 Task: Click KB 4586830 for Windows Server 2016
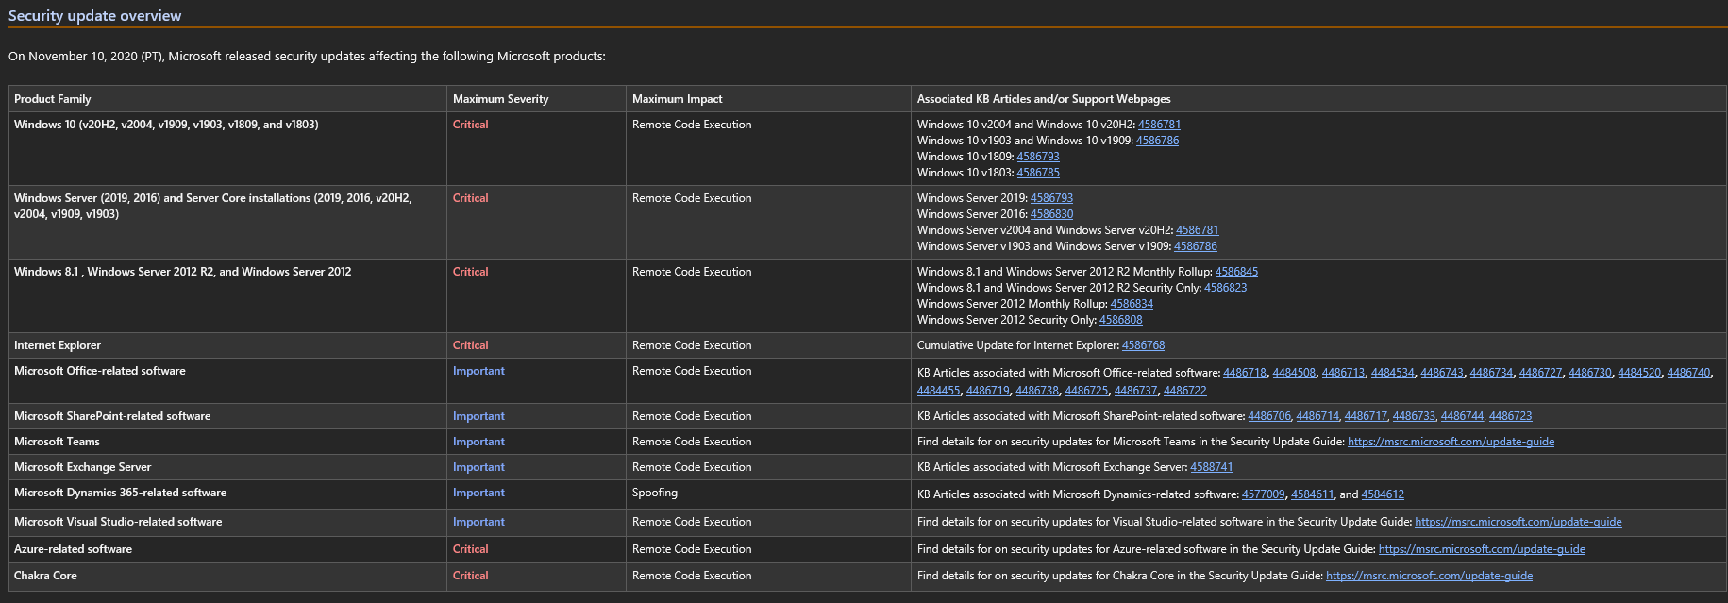(x=1051, y=214)
